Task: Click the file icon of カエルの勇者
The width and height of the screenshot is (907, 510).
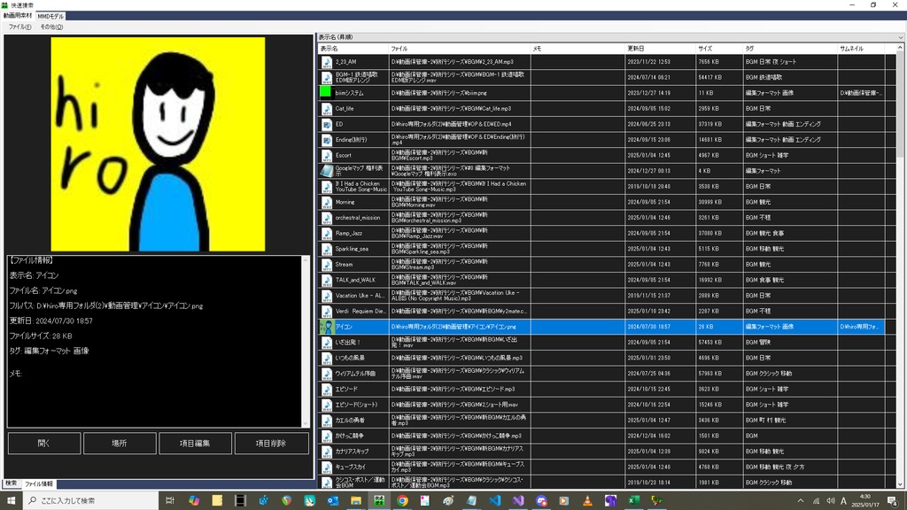Action: tap(327, 421)
